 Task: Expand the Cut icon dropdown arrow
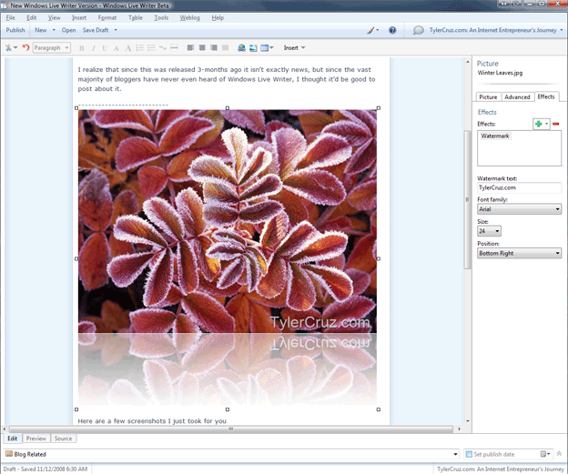(15, 48)
